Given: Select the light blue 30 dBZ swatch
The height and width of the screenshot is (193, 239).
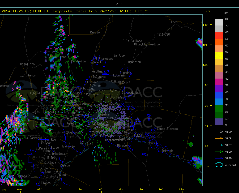Looking at the screenshot, I should [x=219, y=102].
